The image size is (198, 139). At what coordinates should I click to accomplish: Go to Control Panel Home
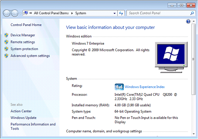click(26, 25)
